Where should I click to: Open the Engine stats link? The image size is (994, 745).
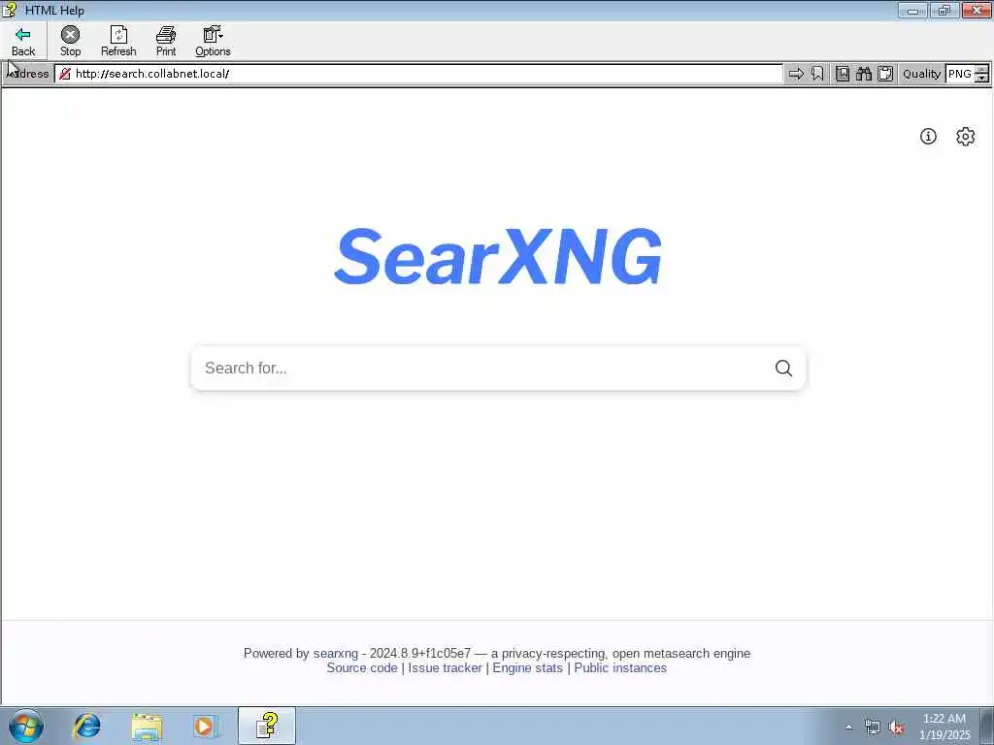pyautogui.click(x=527, y=667)
